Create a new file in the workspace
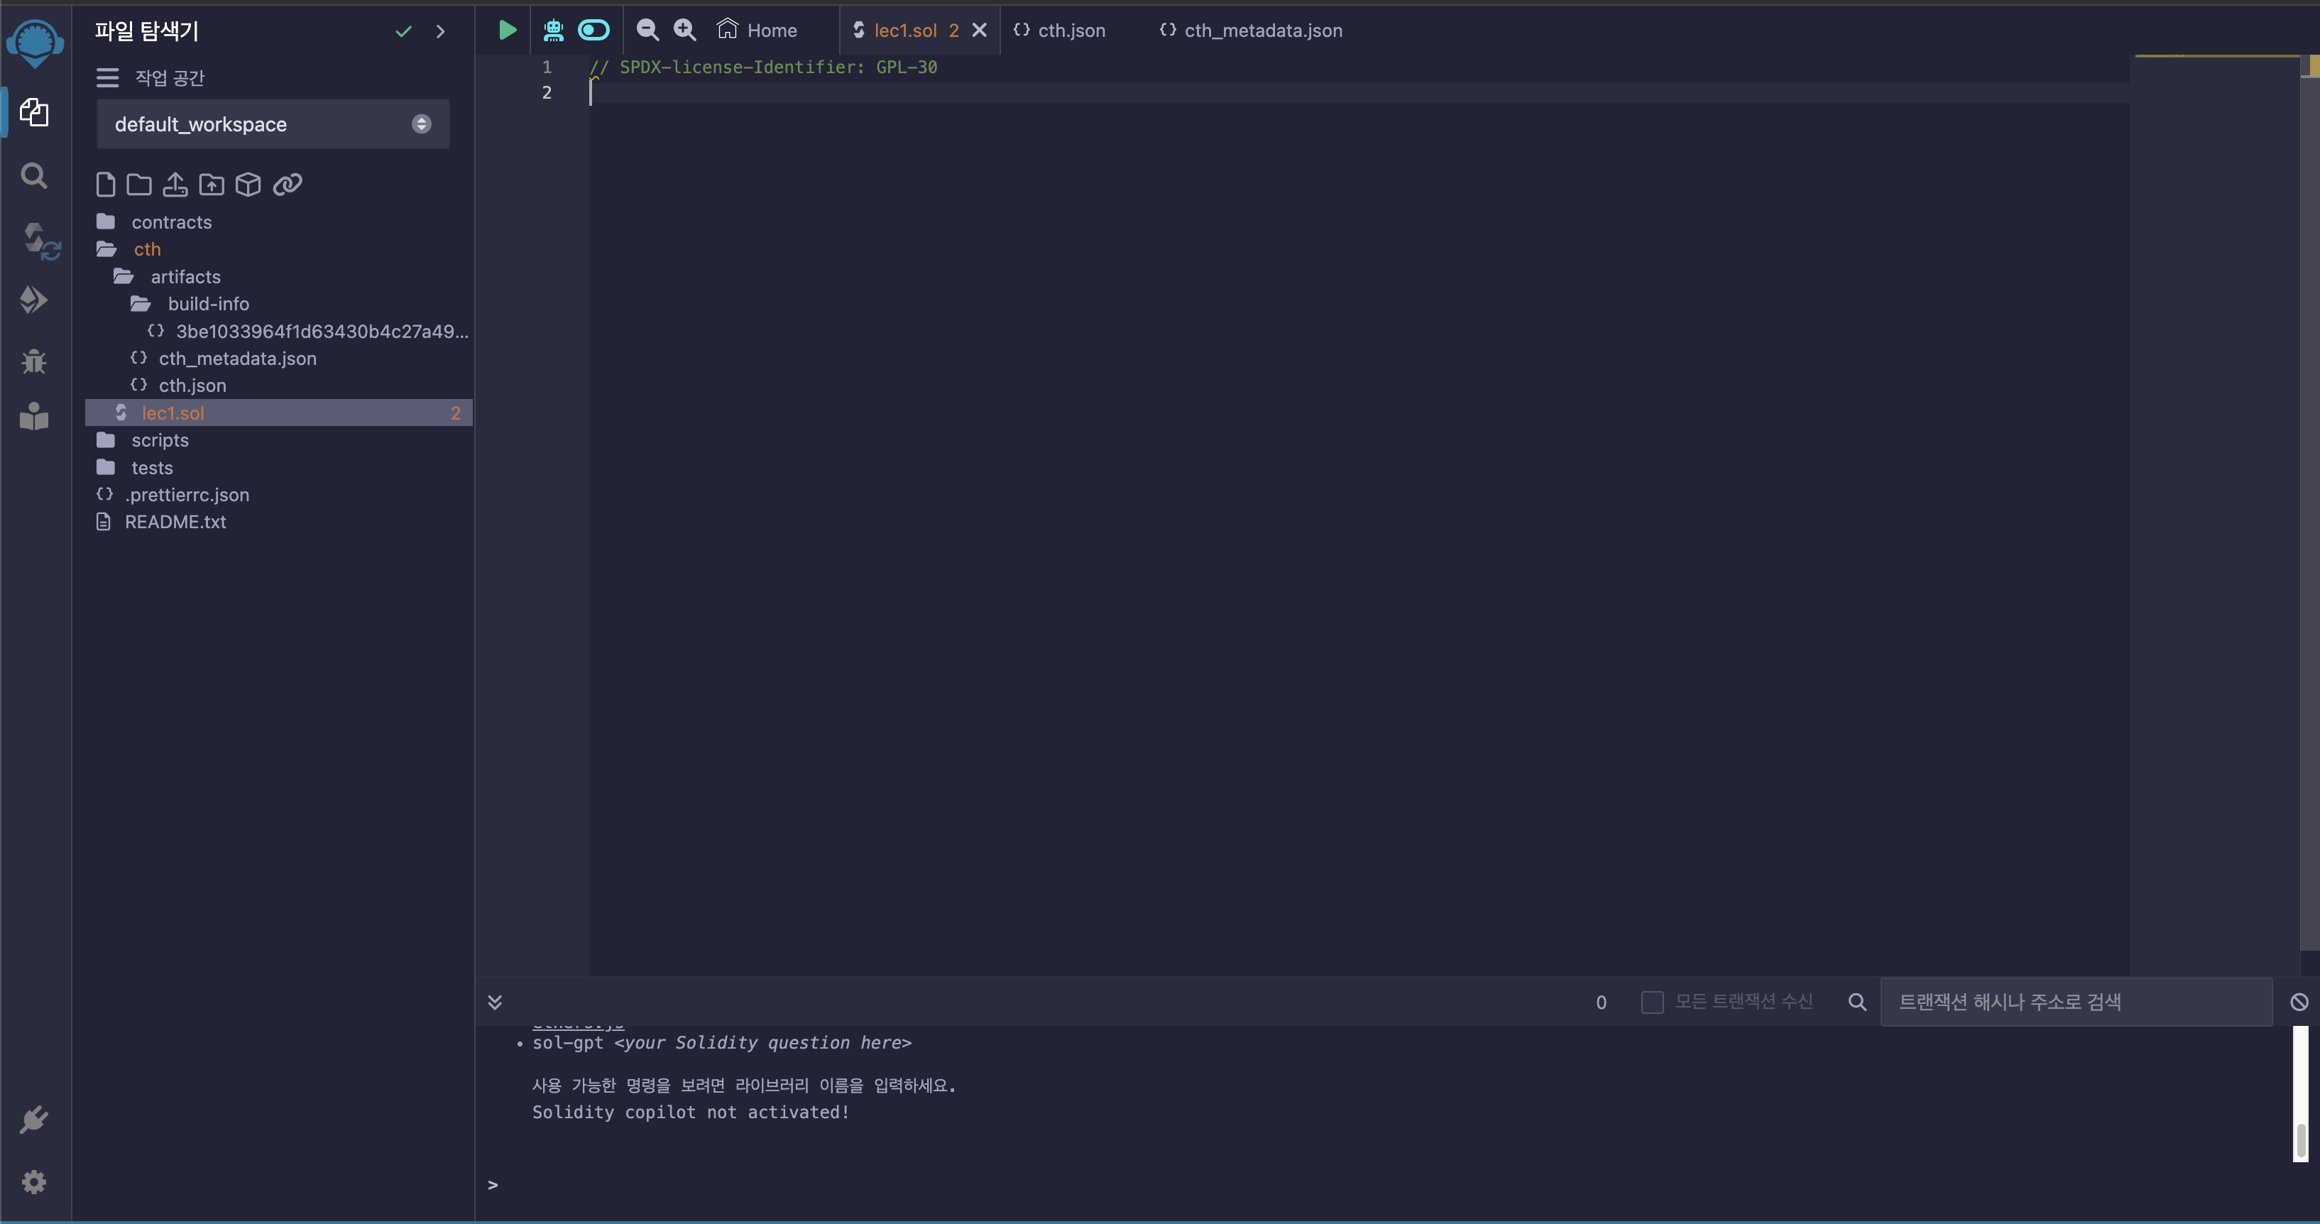2320x1224 pixels. 105,184
